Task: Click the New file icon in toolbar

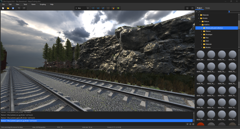Action: 3,8
